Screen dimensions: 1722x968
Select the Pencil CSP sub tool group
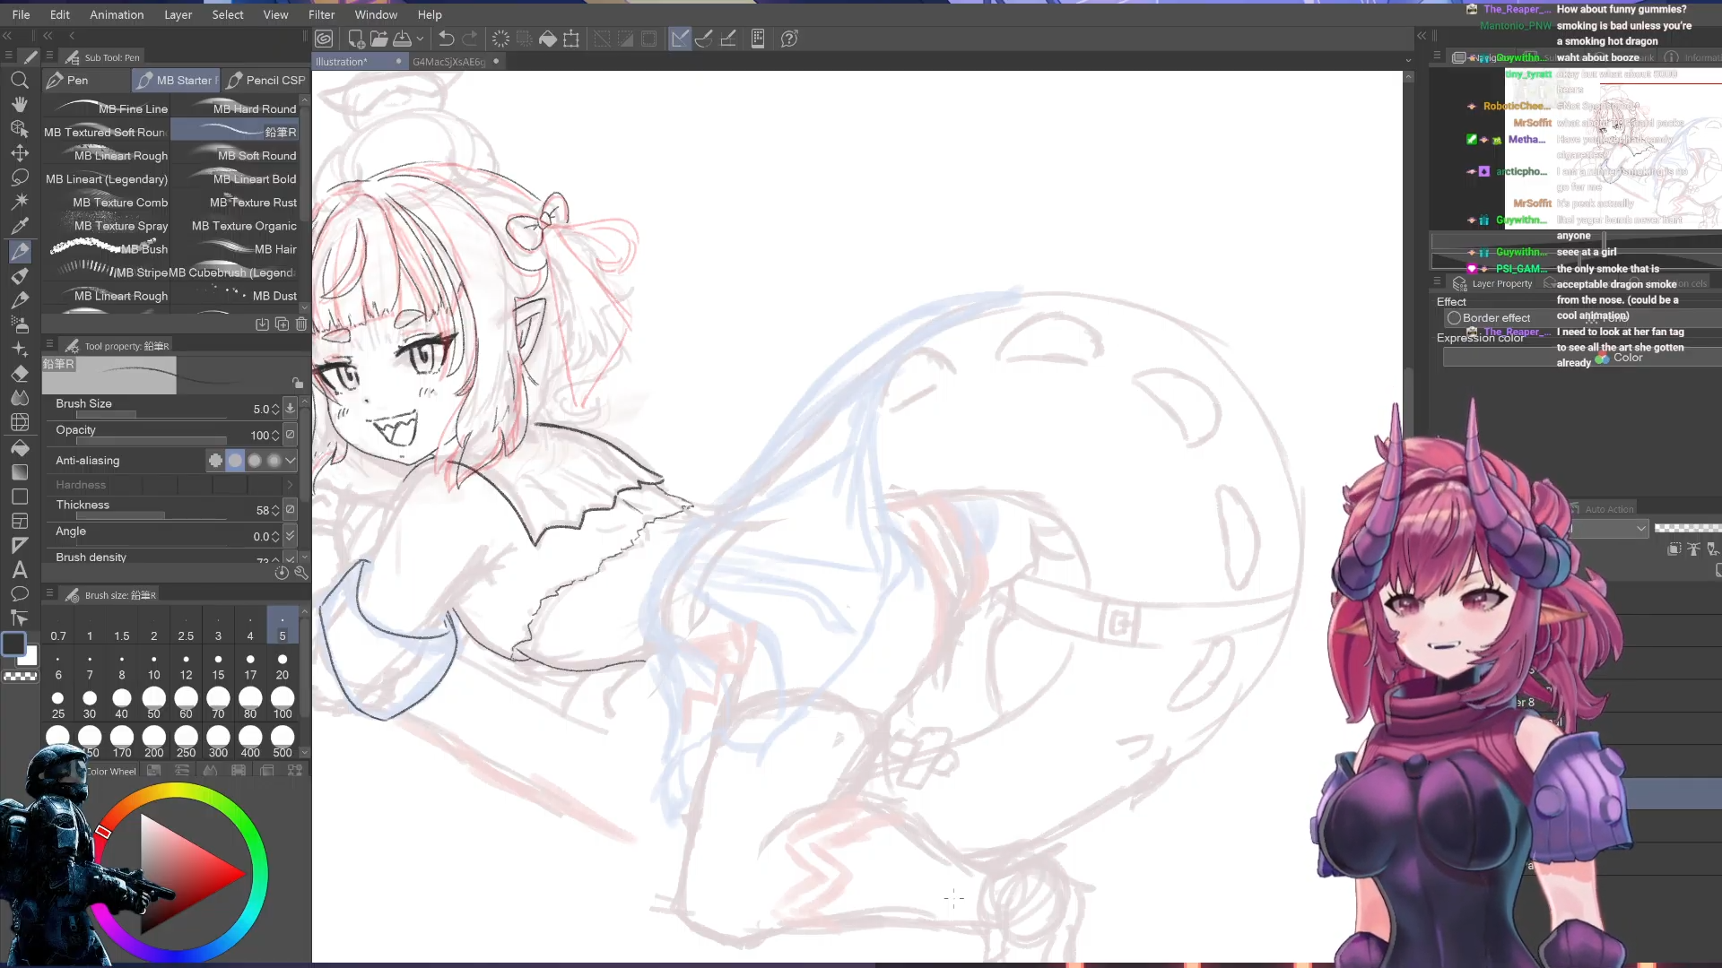click(265, 80)
